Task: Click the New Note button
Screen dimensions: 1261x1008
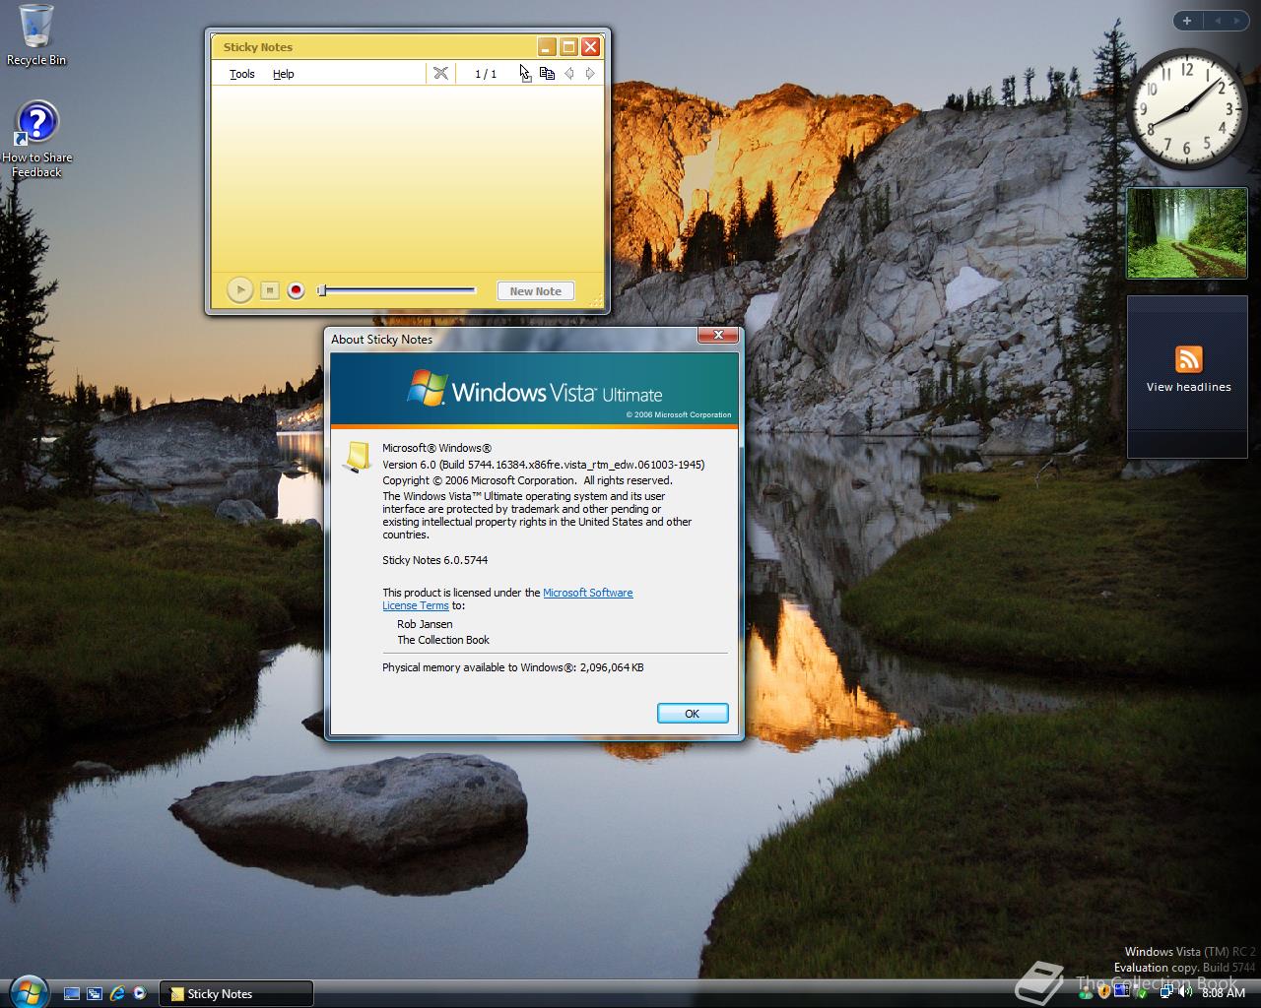Action: tap(535, 291)
